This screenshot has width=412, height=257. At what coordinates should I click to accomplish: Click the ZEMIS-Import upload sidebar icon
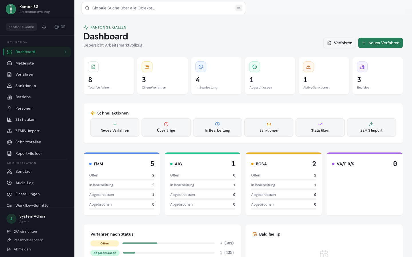click(9, 131)
